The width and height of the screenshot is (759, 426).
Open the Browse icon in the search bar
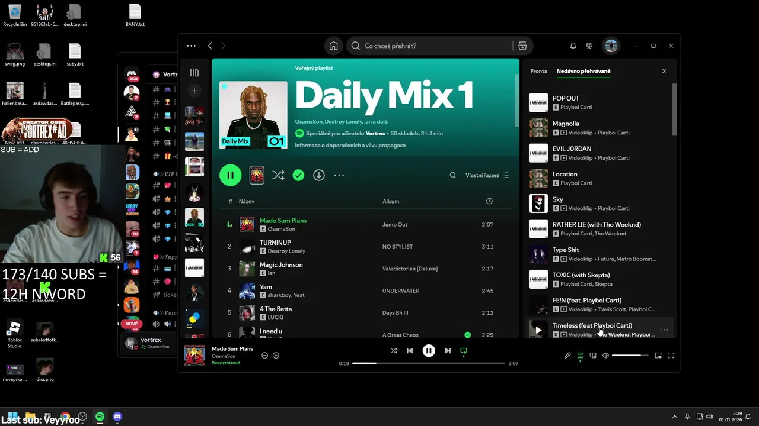pyautogui.click(x=522, y=46)
